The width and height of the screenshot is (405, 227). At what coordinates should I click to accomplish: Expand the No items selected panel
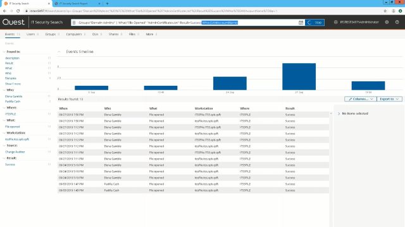339,113
